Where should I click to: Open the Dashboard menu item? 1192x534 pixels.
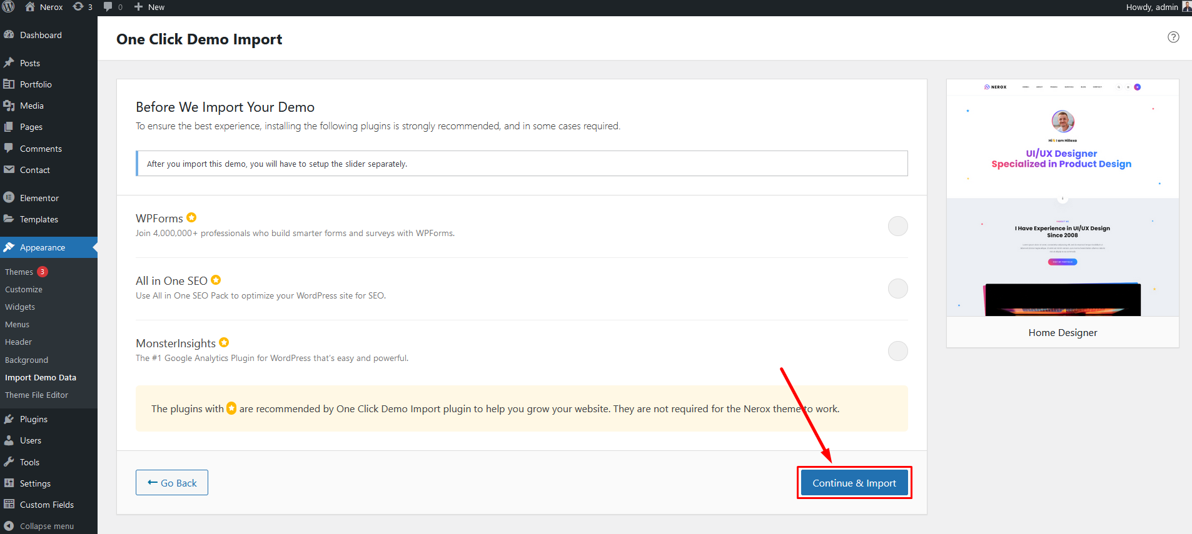pos(49,35)
